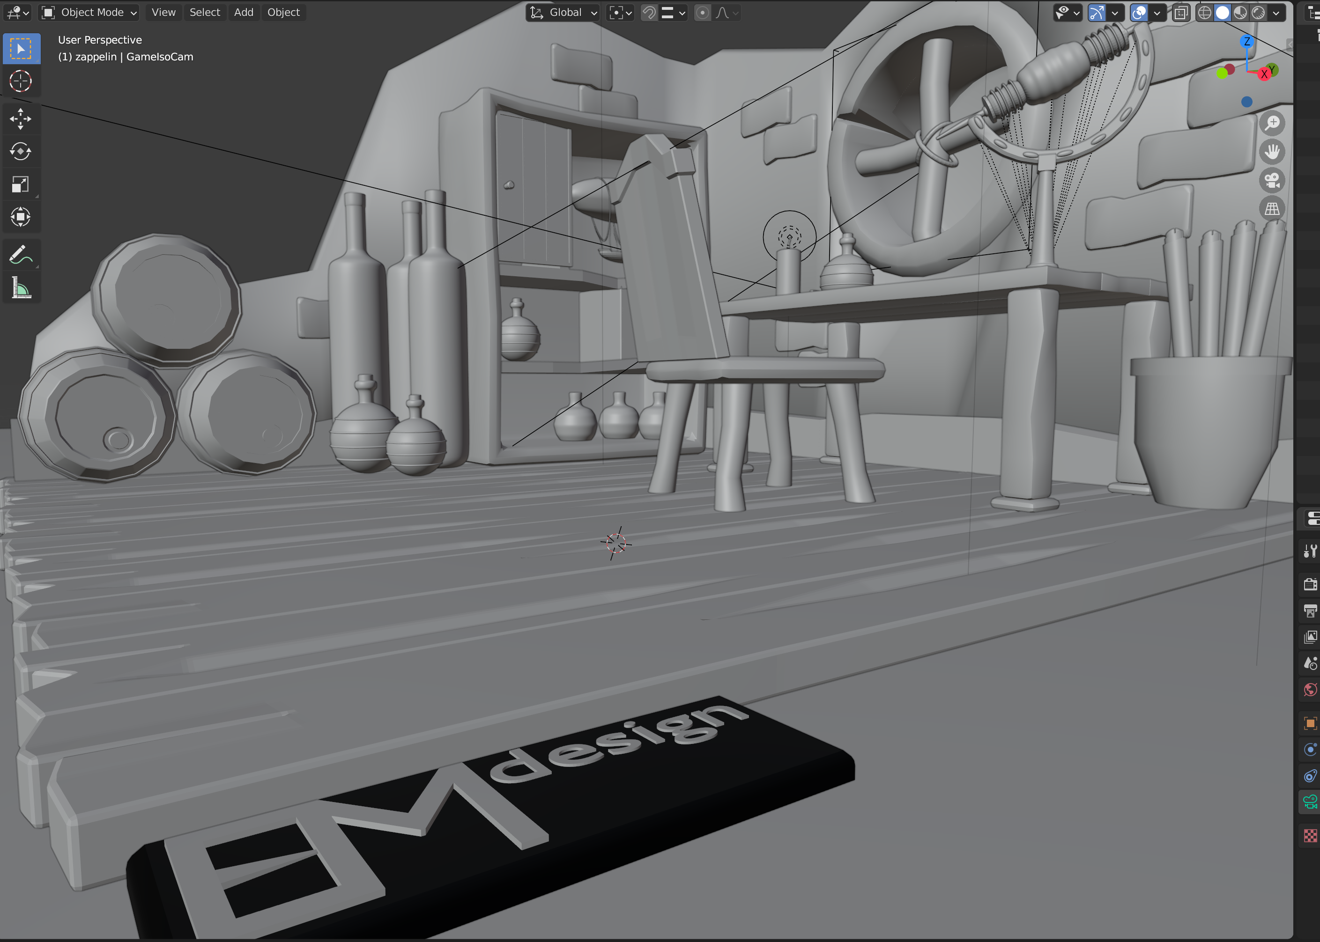The image size is (1320, 942).
Task: Switch perspective/orthographic grid button
Action: pos(1272,209)
